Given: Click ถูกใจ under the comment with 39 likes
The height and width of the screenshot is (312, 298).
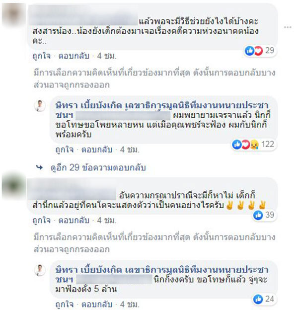Looking at the screenshot, I should pyautogui.click(x=41, y=220).
